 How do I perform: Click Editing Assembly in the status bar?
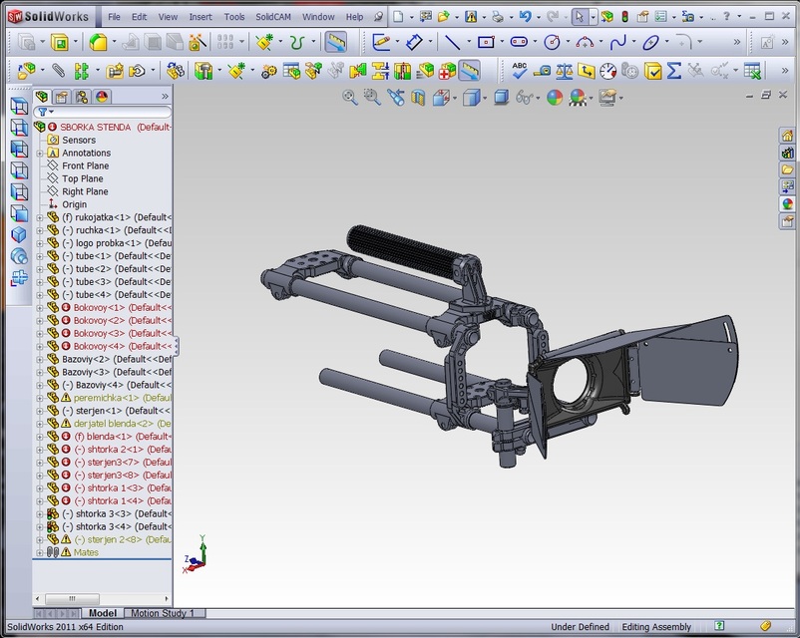point(655,627)
